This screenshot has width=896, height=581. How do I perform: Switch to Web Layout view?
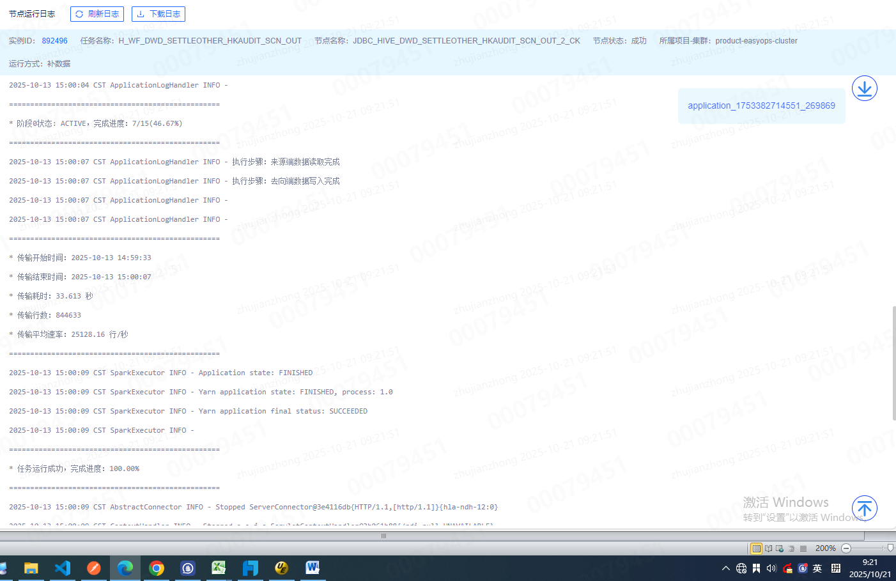[780, 548]
